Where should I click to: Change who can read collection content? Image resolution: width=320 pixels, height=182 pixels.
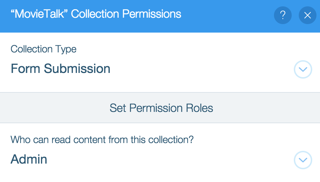[x=303, y=160]
